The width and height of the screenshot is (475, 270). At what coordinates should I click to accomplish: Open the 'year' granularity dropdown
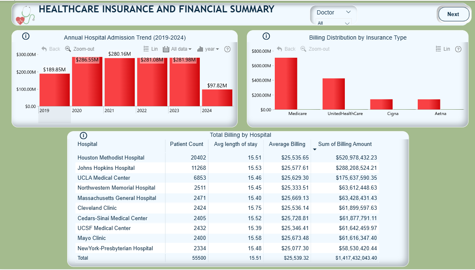click(208, 49)
